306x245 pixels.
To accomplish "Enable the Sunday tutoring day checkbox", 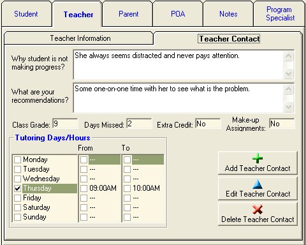I will [x=17, y=217].
